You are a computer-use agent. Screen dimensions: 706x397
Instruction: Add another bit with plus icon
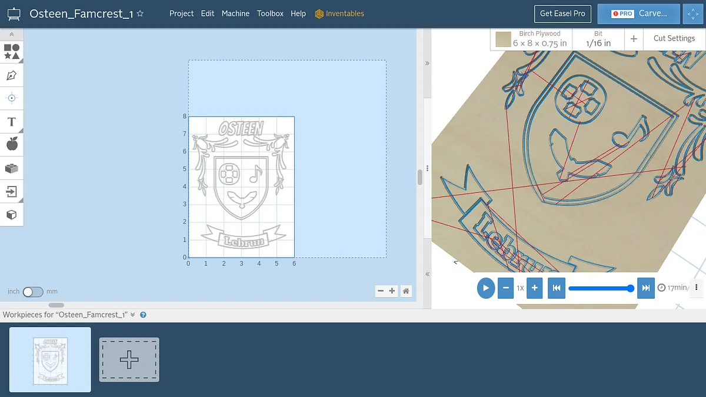(x=634, y=39)
